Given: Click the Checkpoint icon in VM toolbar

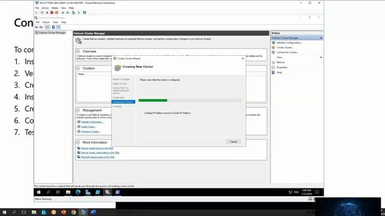Looking at the screenshot, I should click(x=73, y=13).
